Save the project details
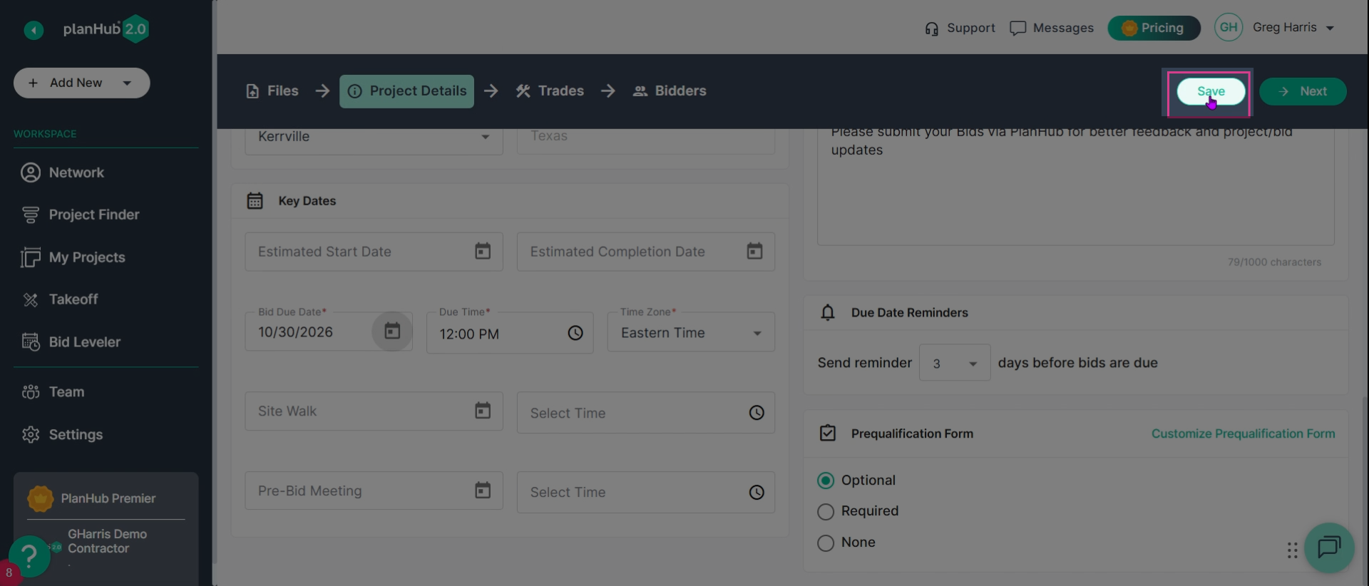The height and width of the screenshot is (586, 1369). point(1211,91)
